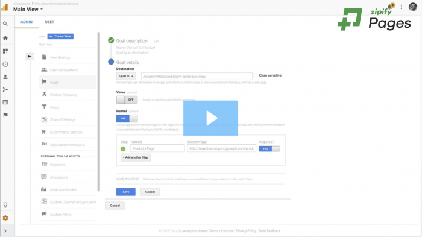Click the Filters funnel icon
This screenshot has height=237, width=422.
coord(44,107)
